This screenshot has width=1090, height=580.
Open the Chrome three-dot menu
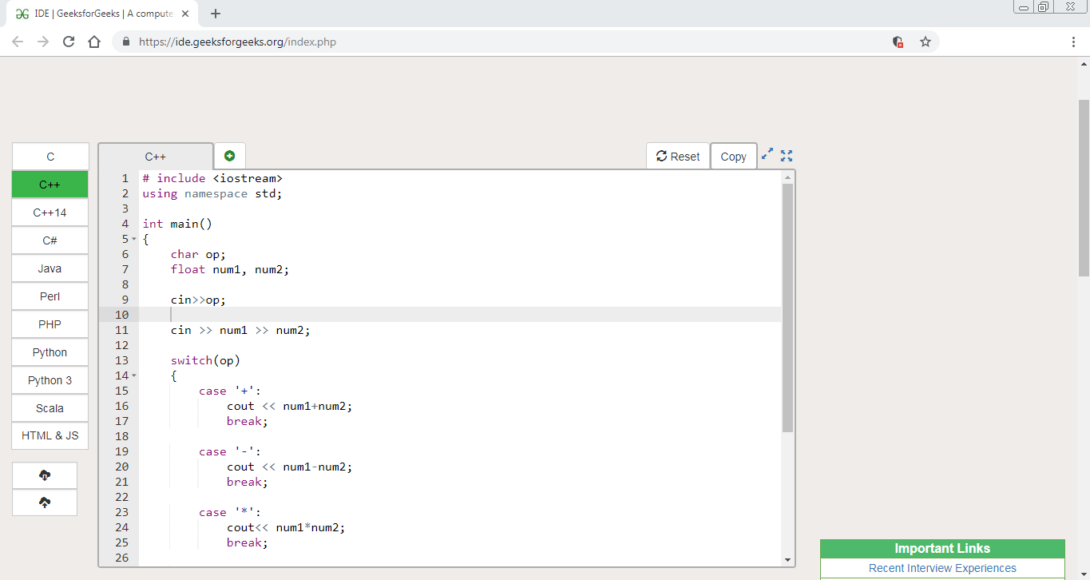[1073, 42]
